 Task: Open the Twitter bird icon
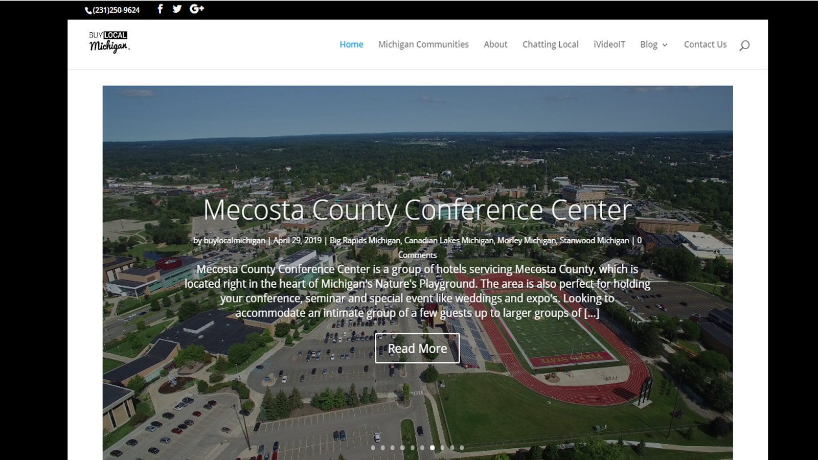(x=177, y=9)
